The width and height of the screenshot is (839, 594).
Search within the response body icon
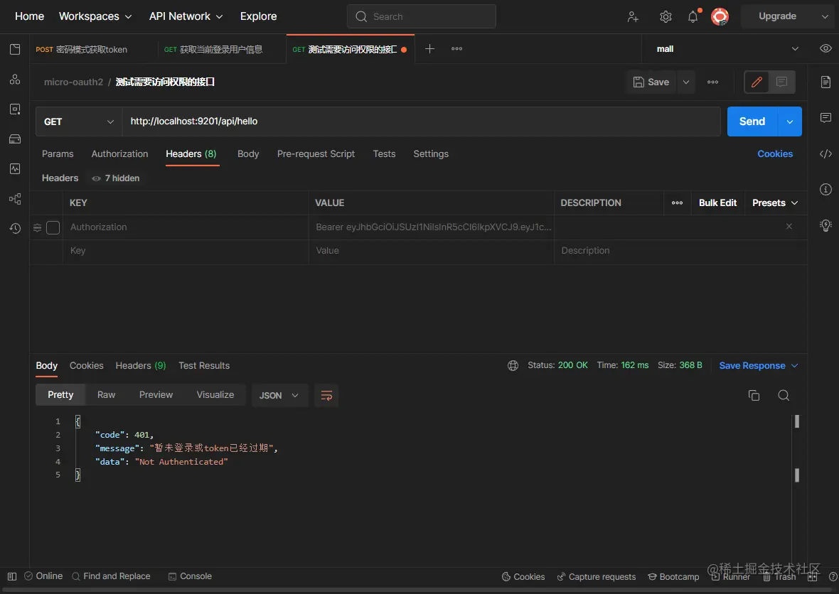point(784,395)
